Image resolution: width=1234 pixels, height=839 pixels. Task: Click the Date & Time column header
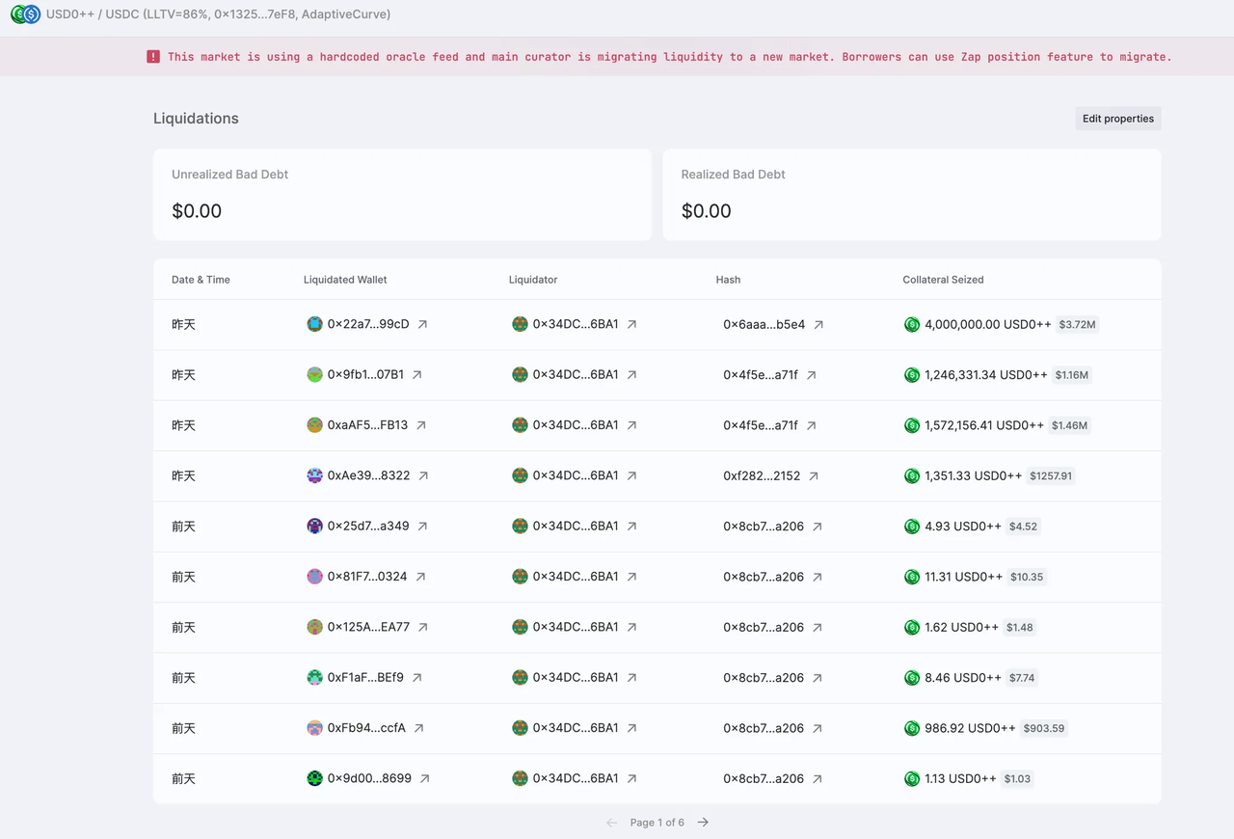pos(201,280)
